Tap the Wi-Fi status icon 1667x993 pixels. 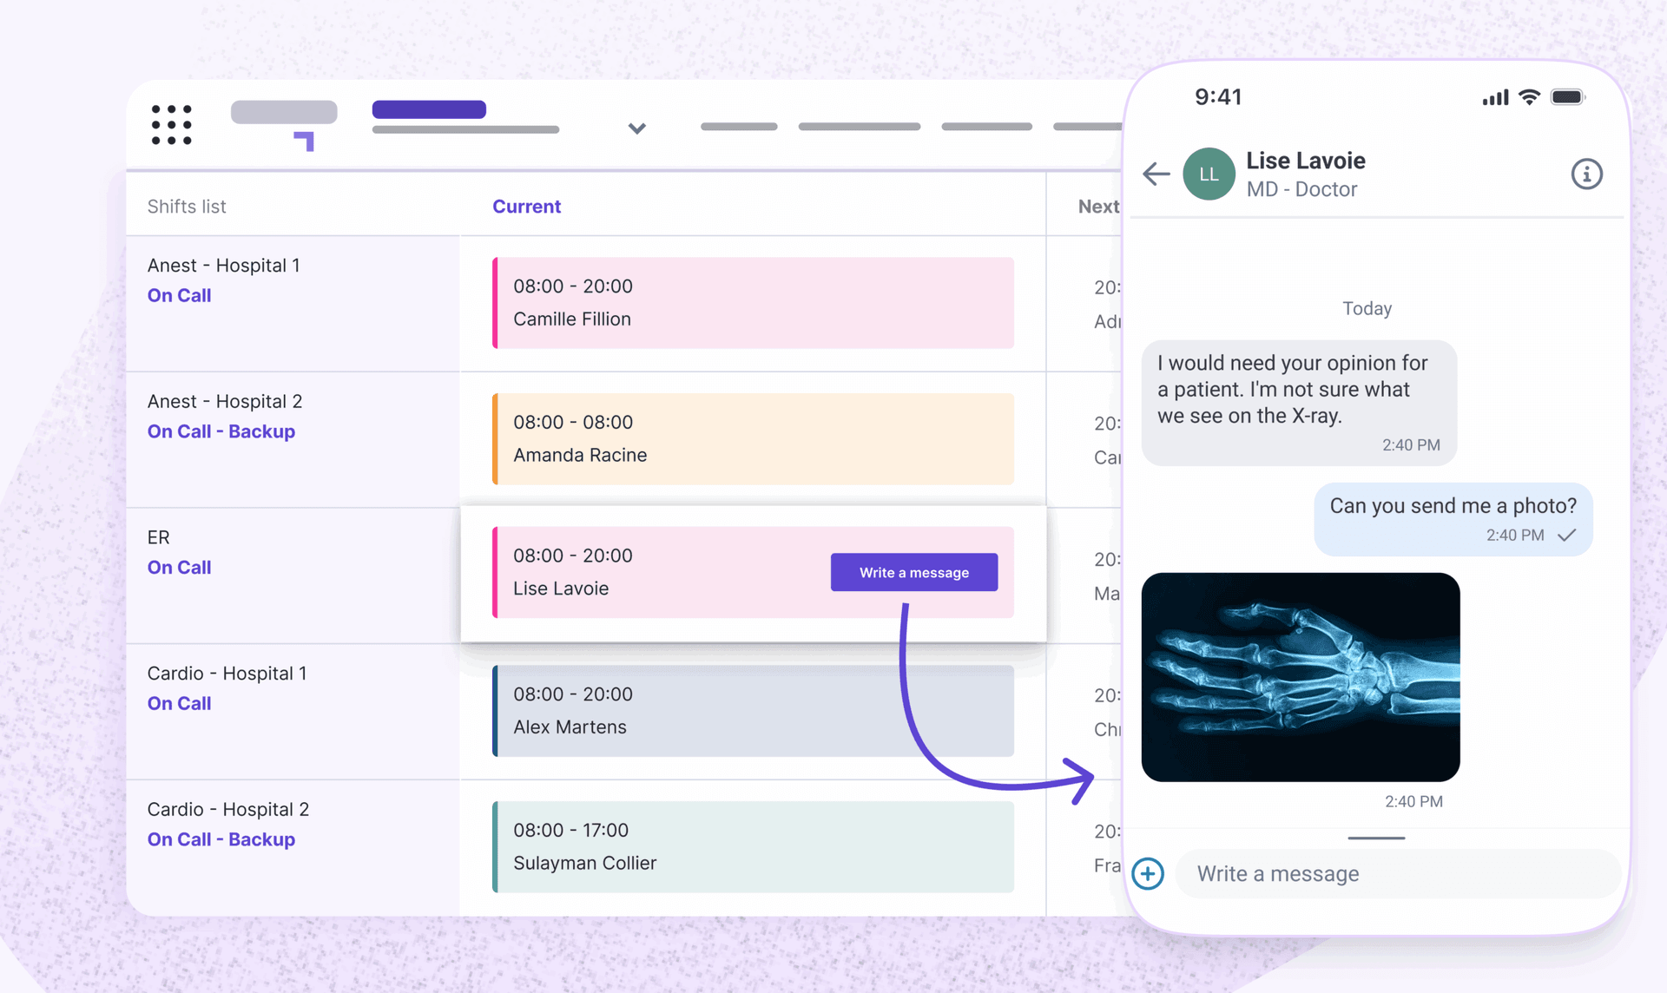click(1530, 97)
